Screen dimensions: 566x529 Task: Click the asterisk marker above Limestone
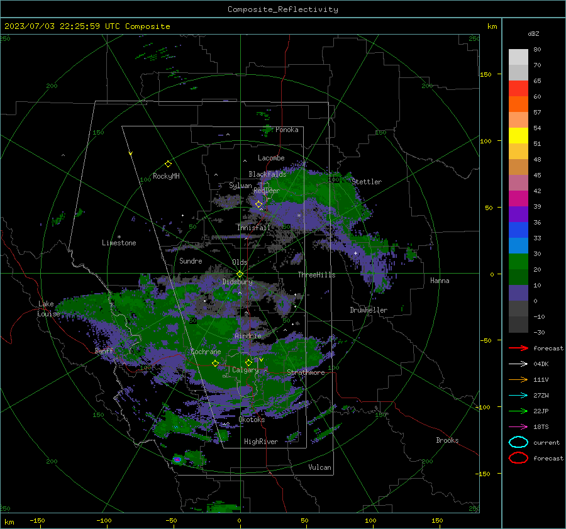point(119,237)
